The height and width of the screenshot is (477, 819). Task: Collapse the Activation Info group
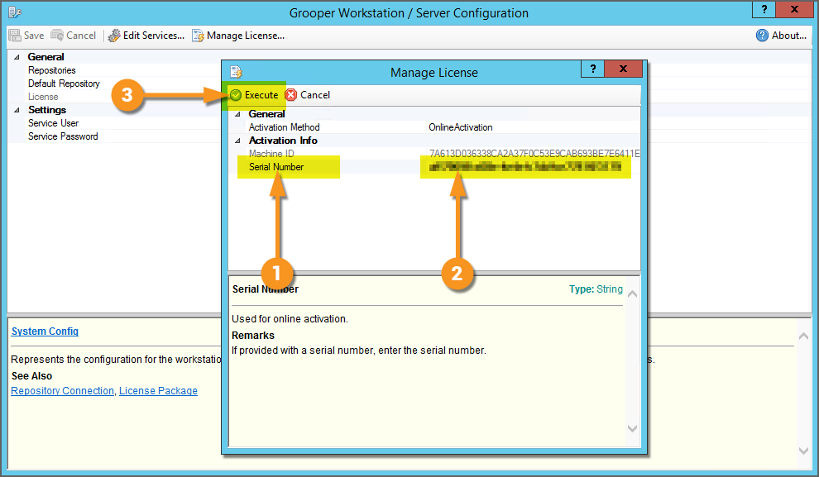pos(237,141)
